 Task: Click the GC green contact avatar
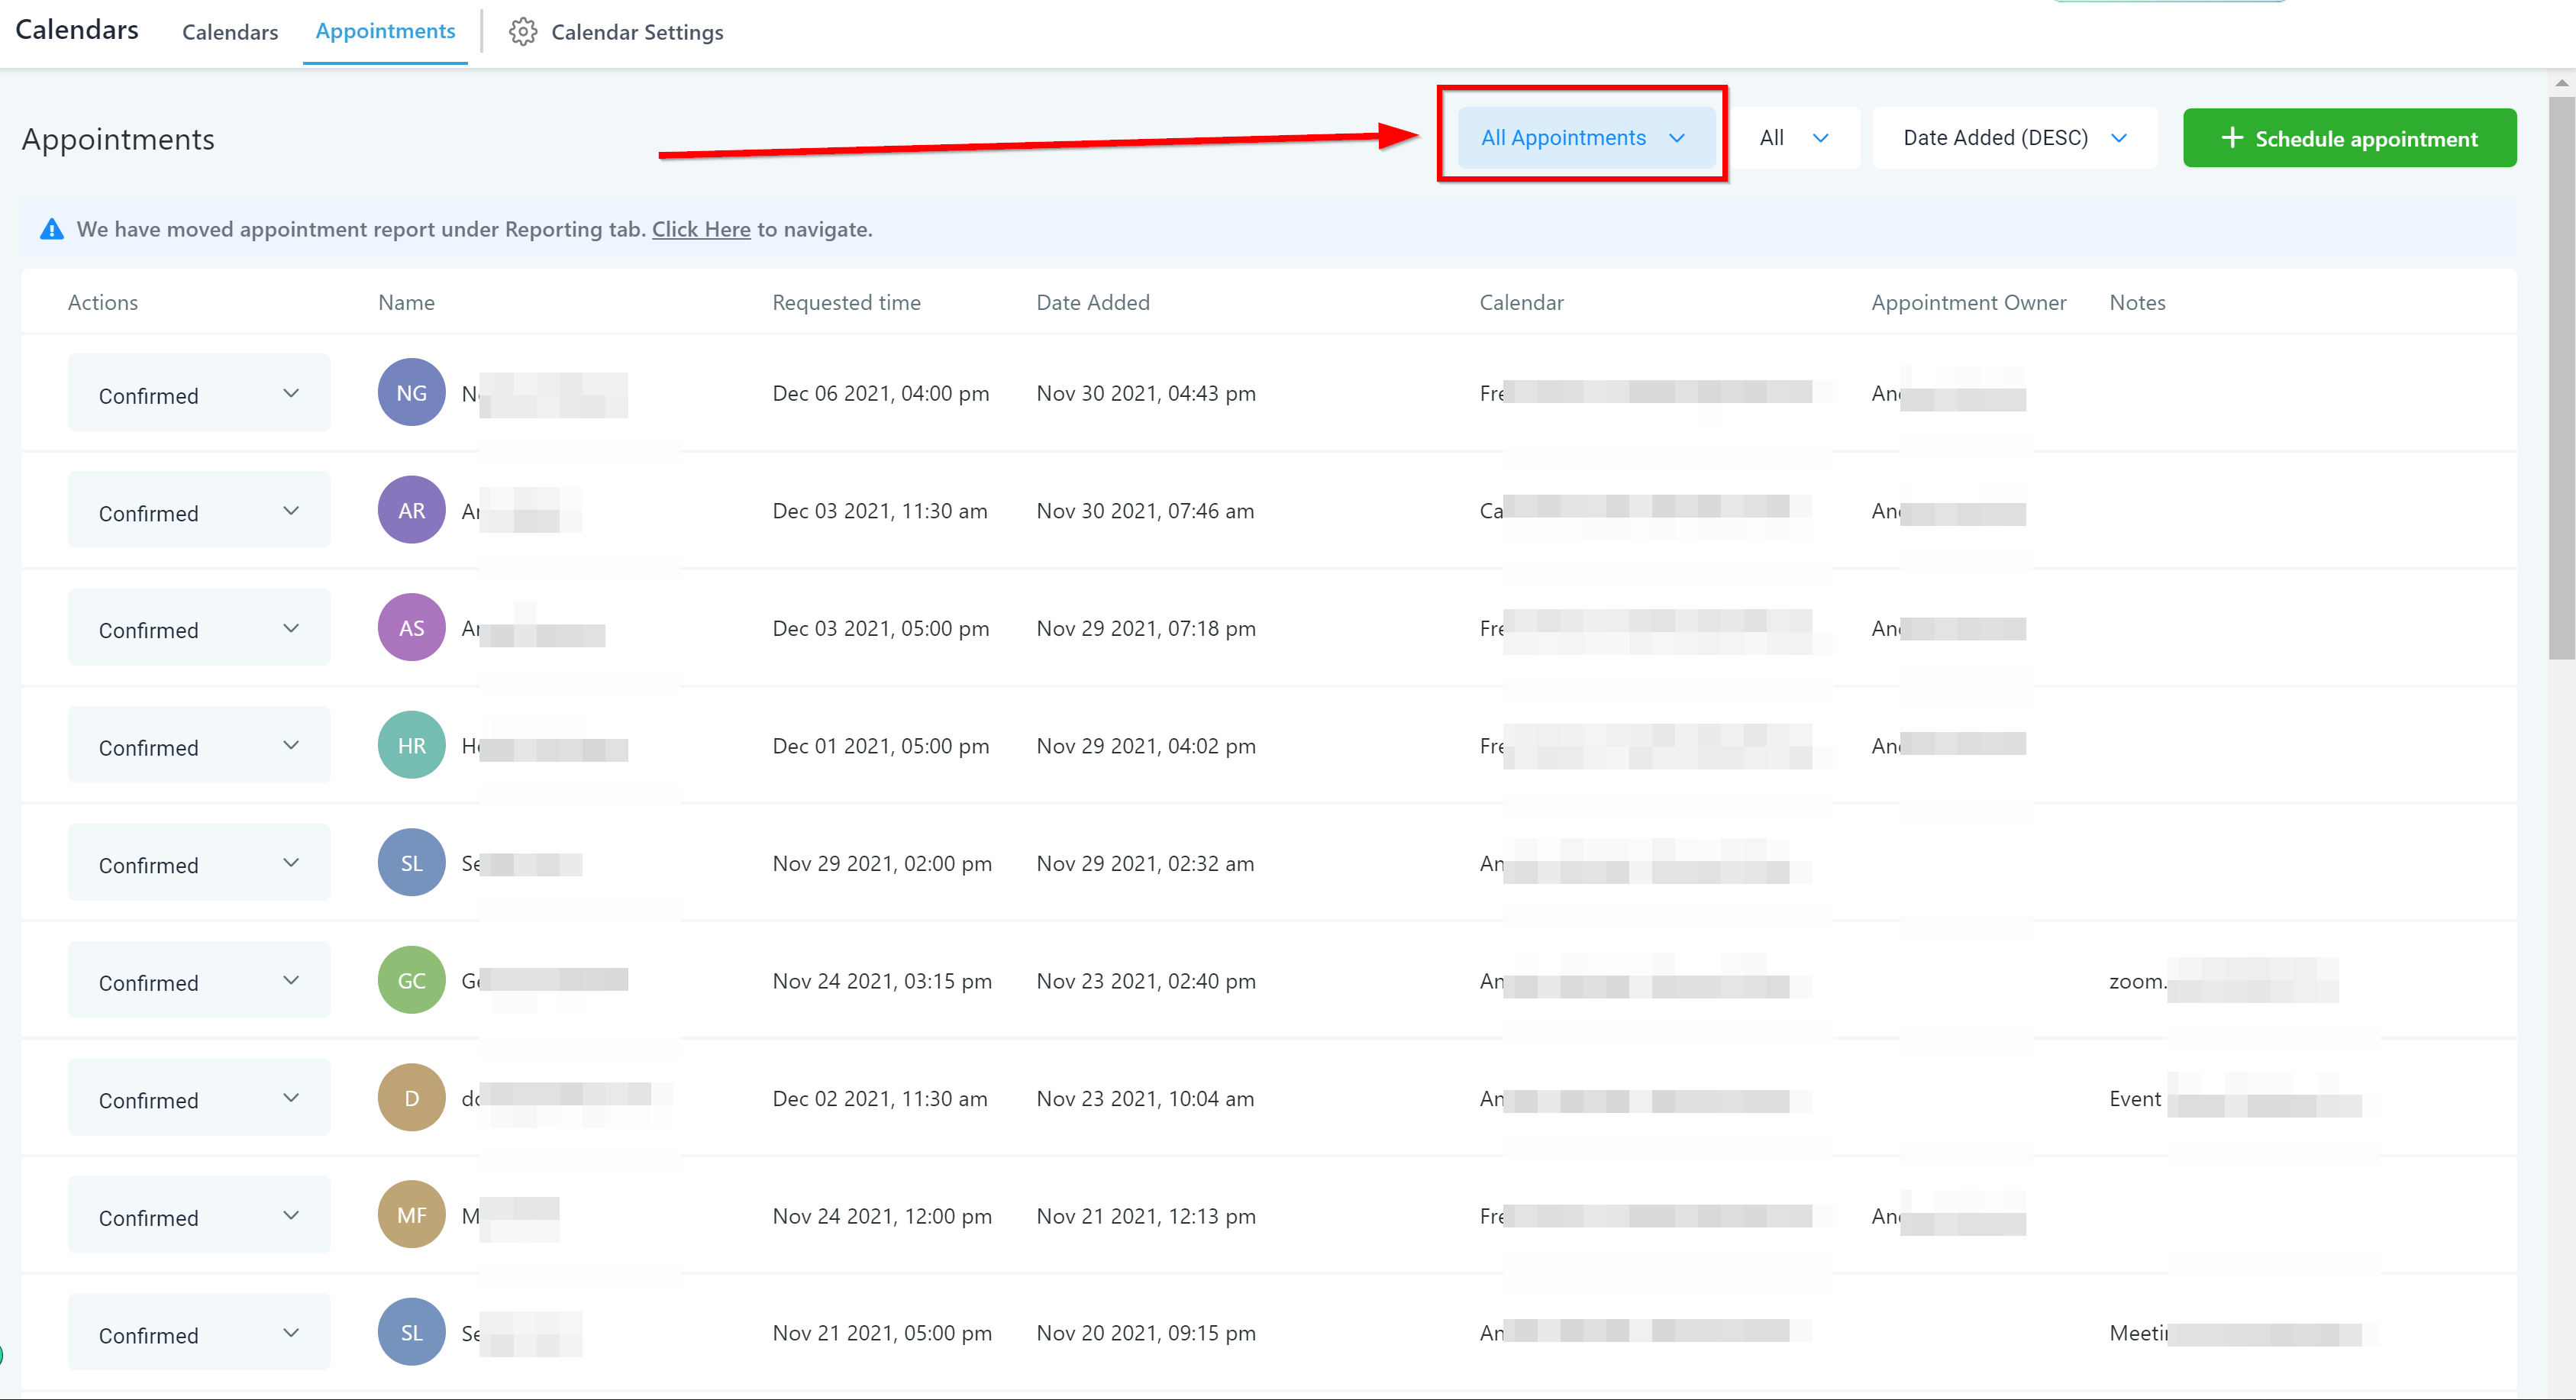411,980
